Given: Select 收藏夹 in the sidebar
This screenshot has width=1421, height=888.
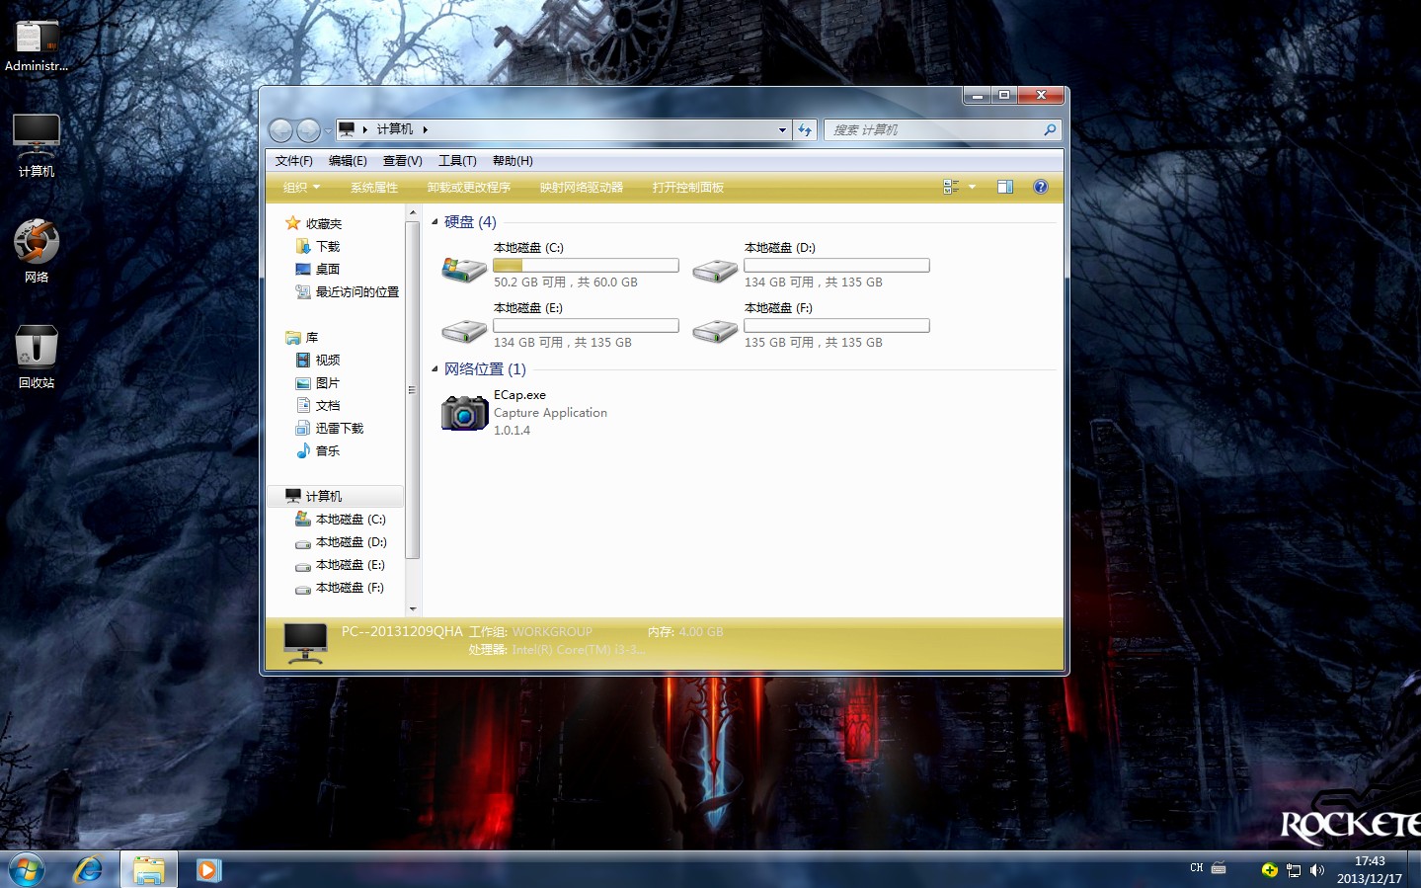Looking at the screenshot, I should tap(313, 223).
